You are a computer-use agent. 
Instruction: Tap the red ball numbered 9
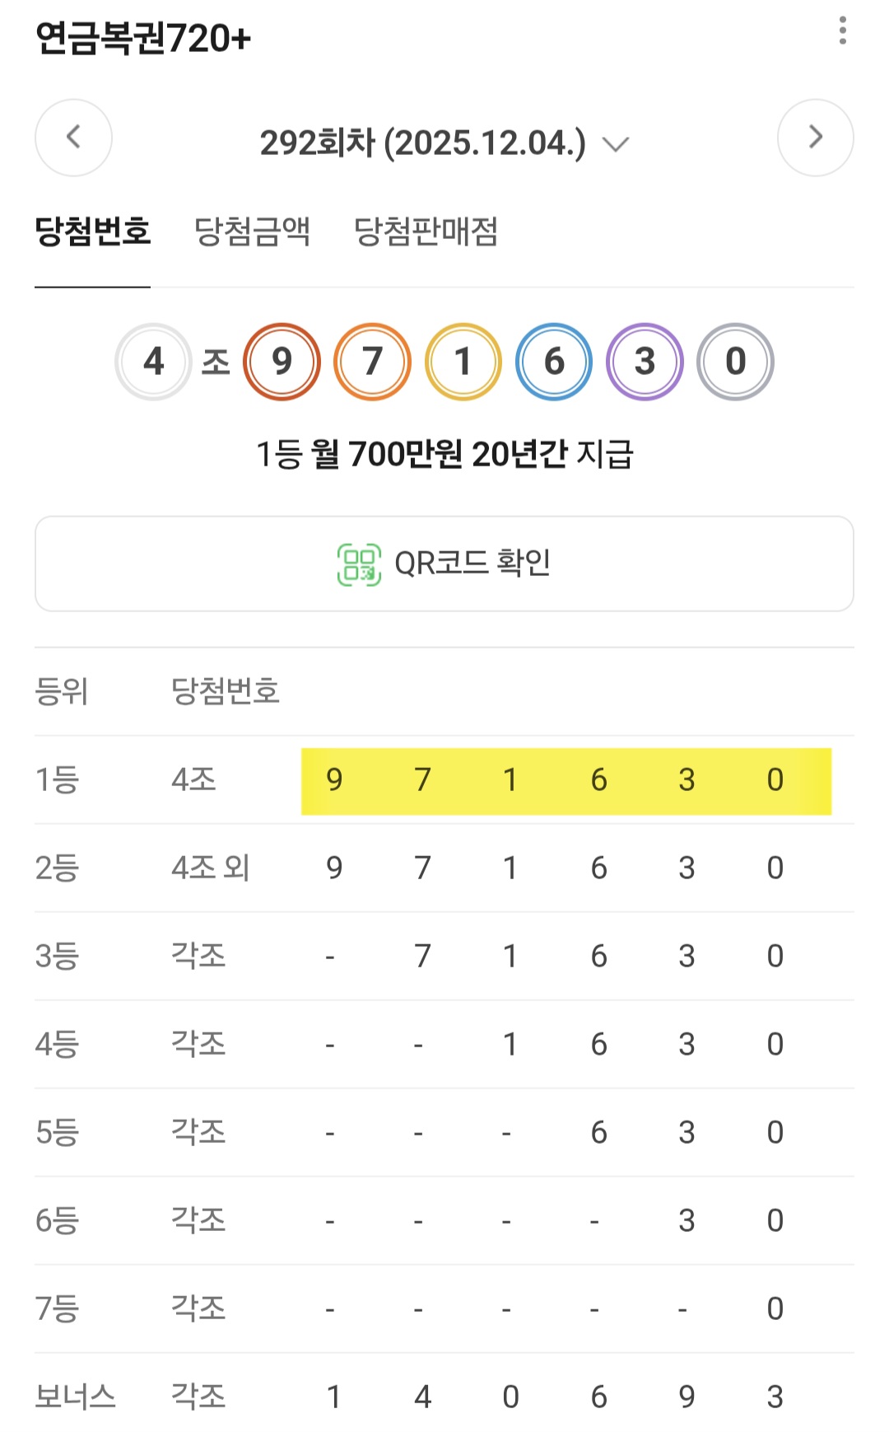[x=282, y=362]
